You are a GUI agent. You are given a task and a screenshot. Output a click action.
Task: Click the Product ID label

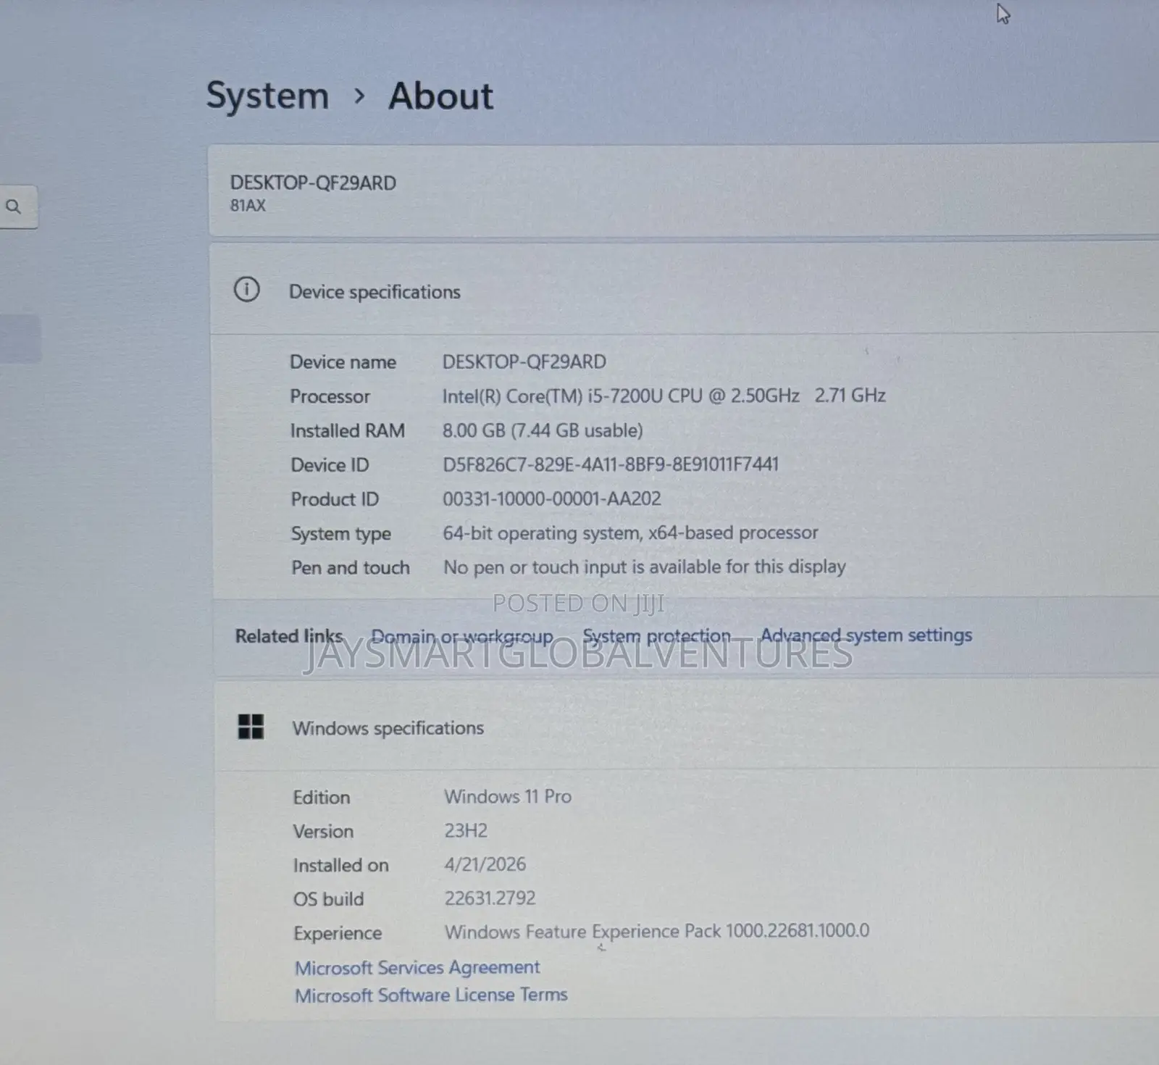tap(335, 499)
